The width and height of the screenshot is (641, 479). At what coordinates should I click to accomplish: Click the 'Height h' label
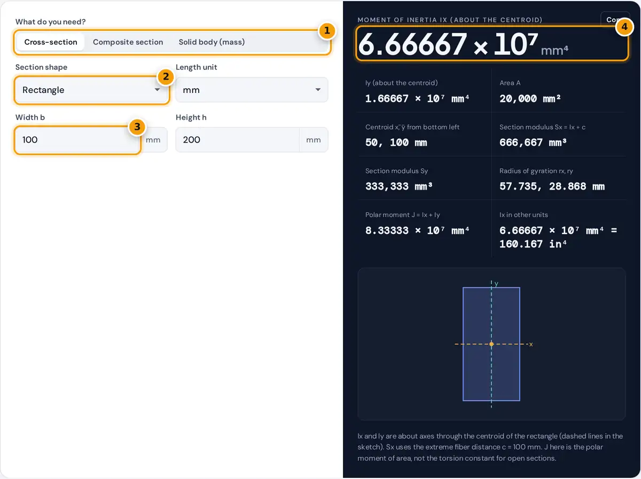point(191,117)
